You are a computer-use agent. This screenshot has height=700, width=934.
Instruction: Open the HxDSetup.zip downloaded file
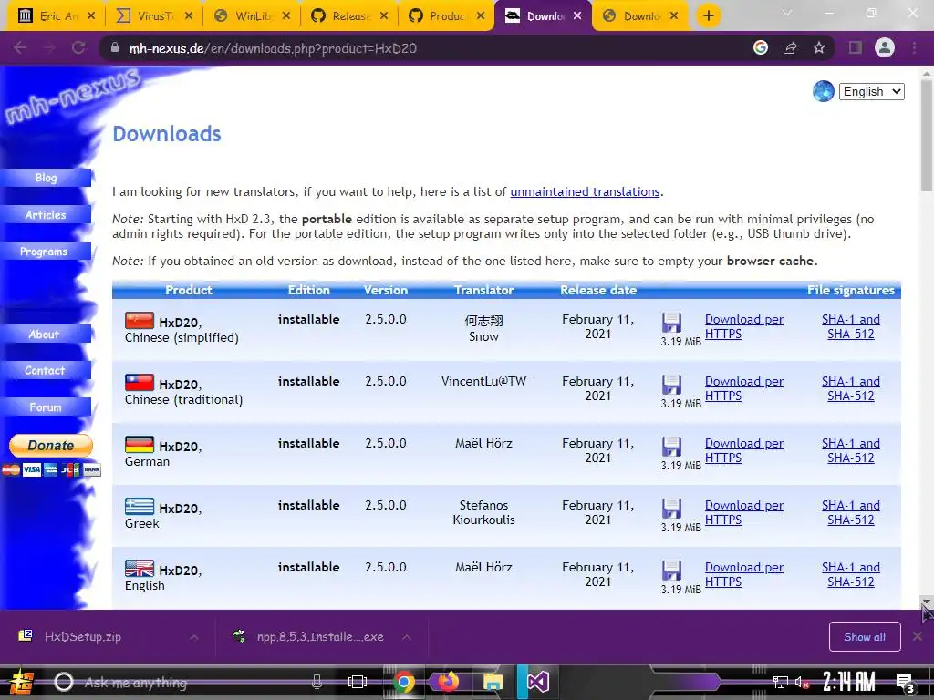point(83,637)
